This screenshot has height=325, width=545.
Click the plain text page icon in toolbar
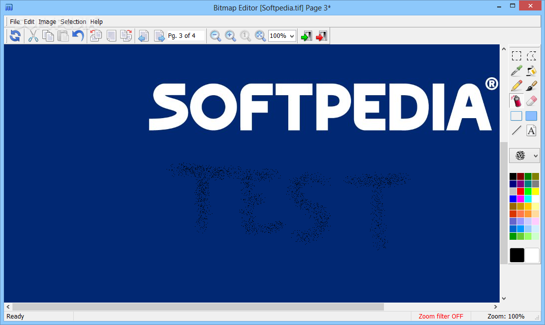[x=111, y=36]
